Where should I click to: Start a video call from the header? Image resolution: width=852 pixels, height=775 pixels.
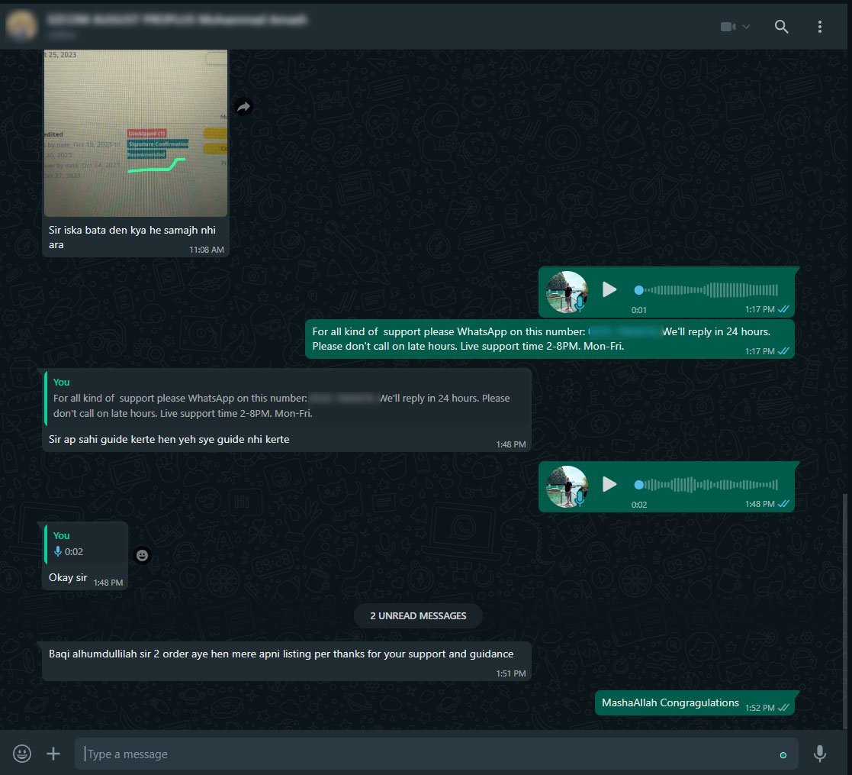[x=728, y=27]
